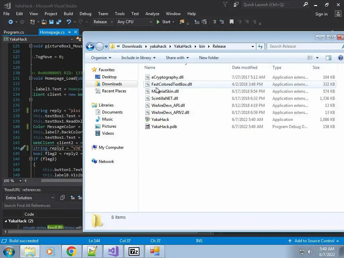The height and width of the screenshot is (258, 344).
Task: Undo last edit in Visual Studio
Action: (69, 22)
